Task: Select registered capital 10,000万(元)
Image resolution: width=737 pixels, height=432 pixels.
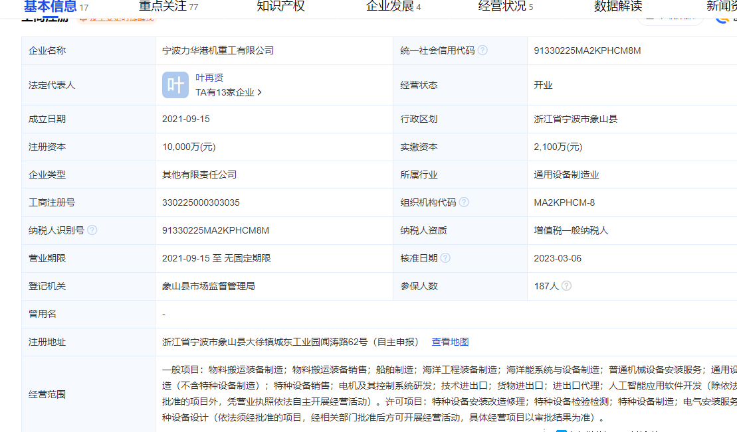Action: tap(189, 147)
